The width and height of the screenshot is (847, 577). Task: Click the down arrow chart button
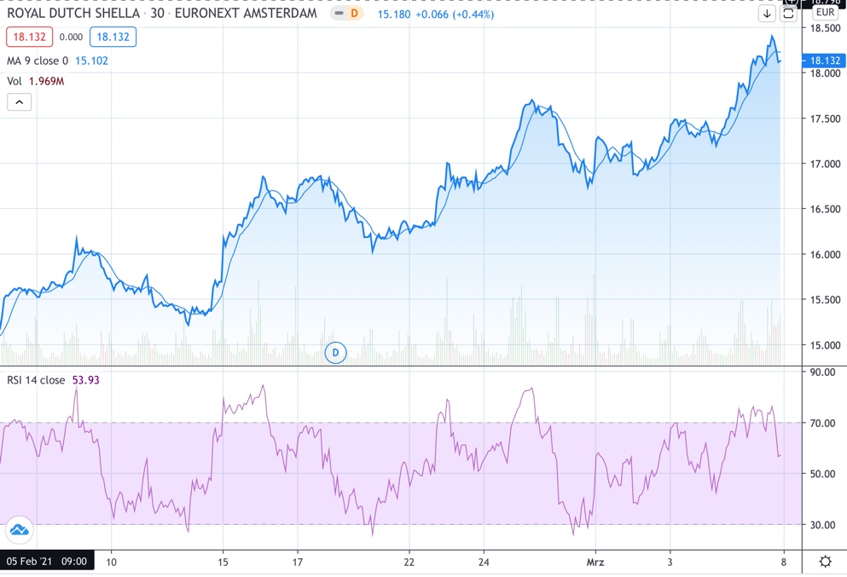[767, 14]
